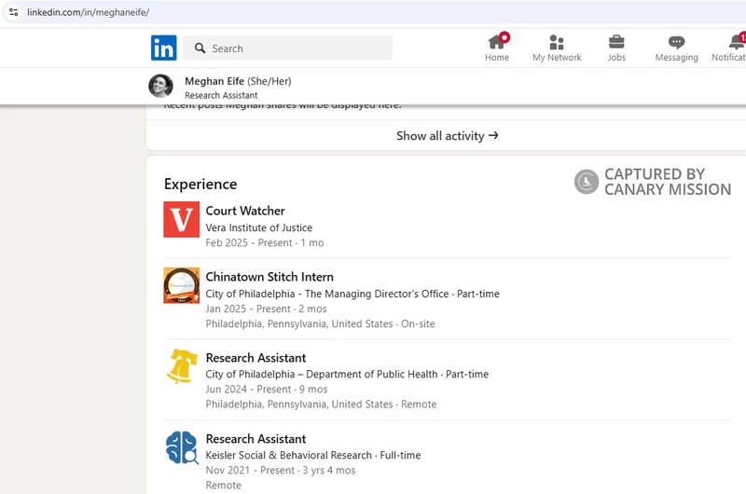Click 'City of Philadelphia - The Managing Director's Office' text
This screenshot has width=746, height=494.
327,294
